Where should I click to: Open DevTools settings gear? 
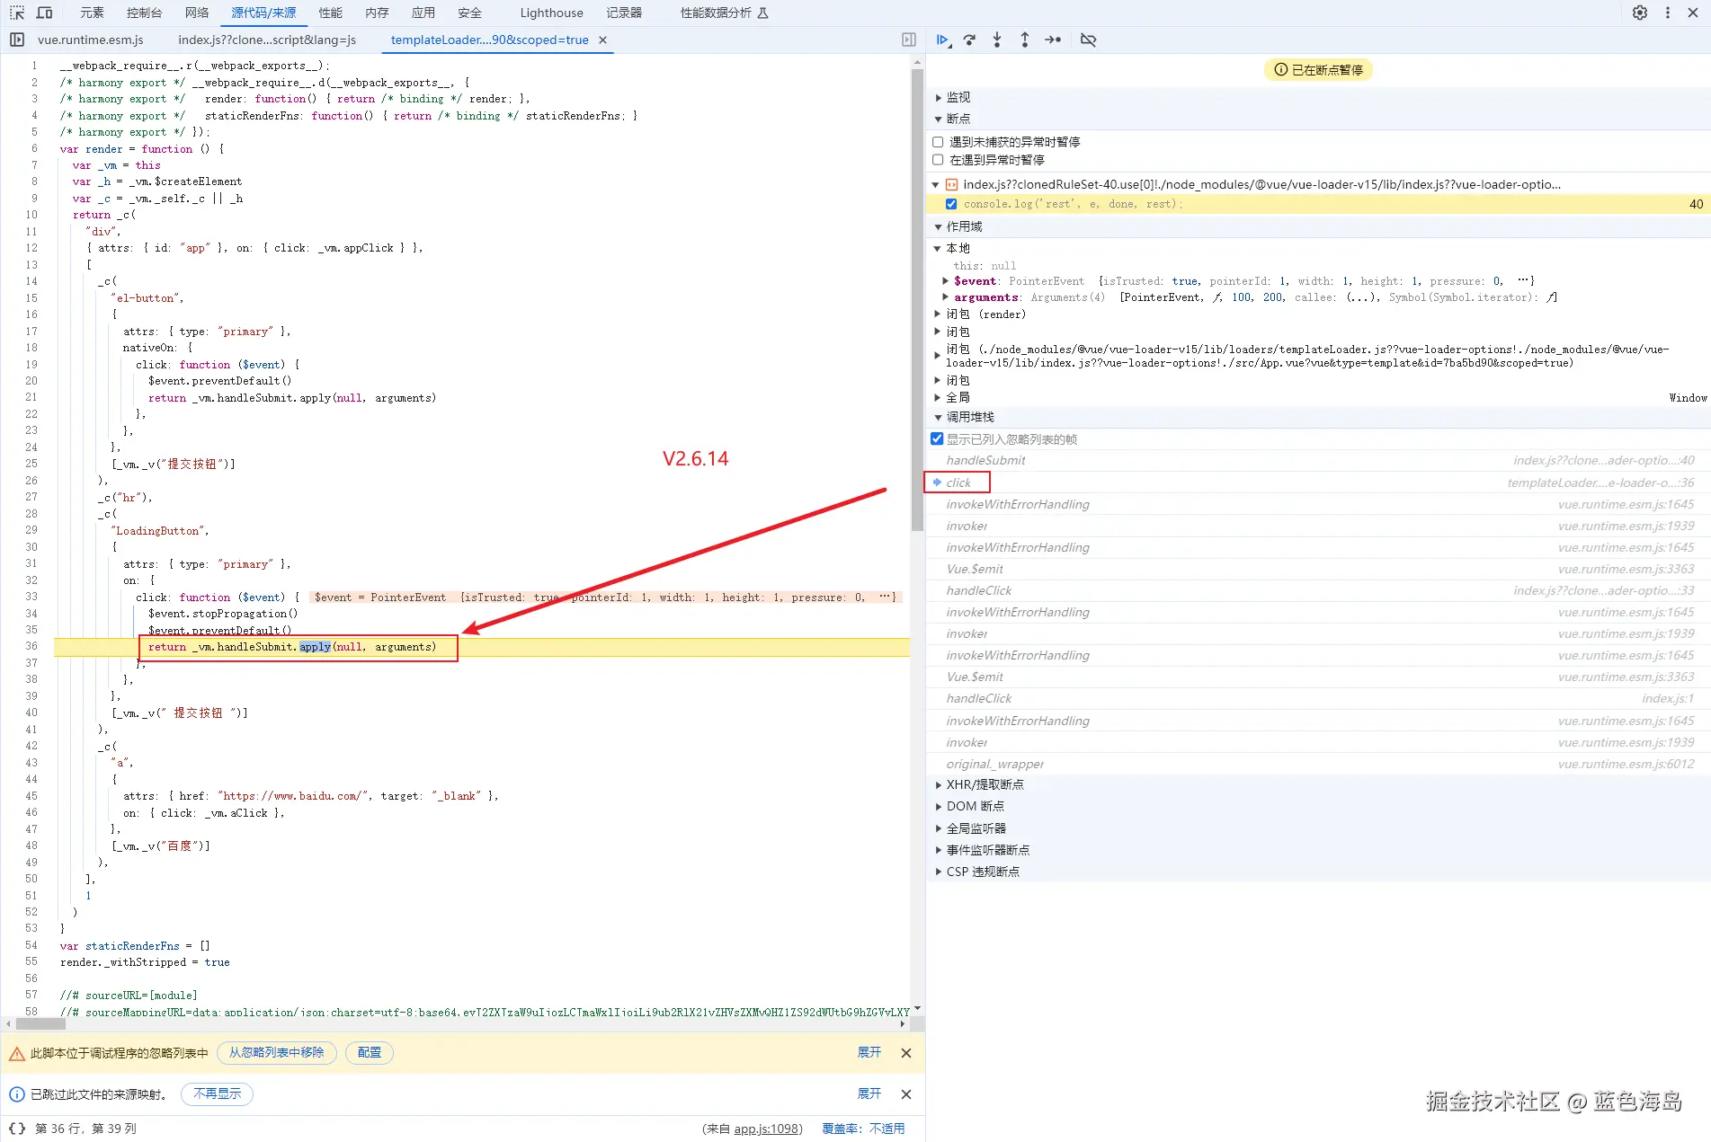[x=1640, y=13]
